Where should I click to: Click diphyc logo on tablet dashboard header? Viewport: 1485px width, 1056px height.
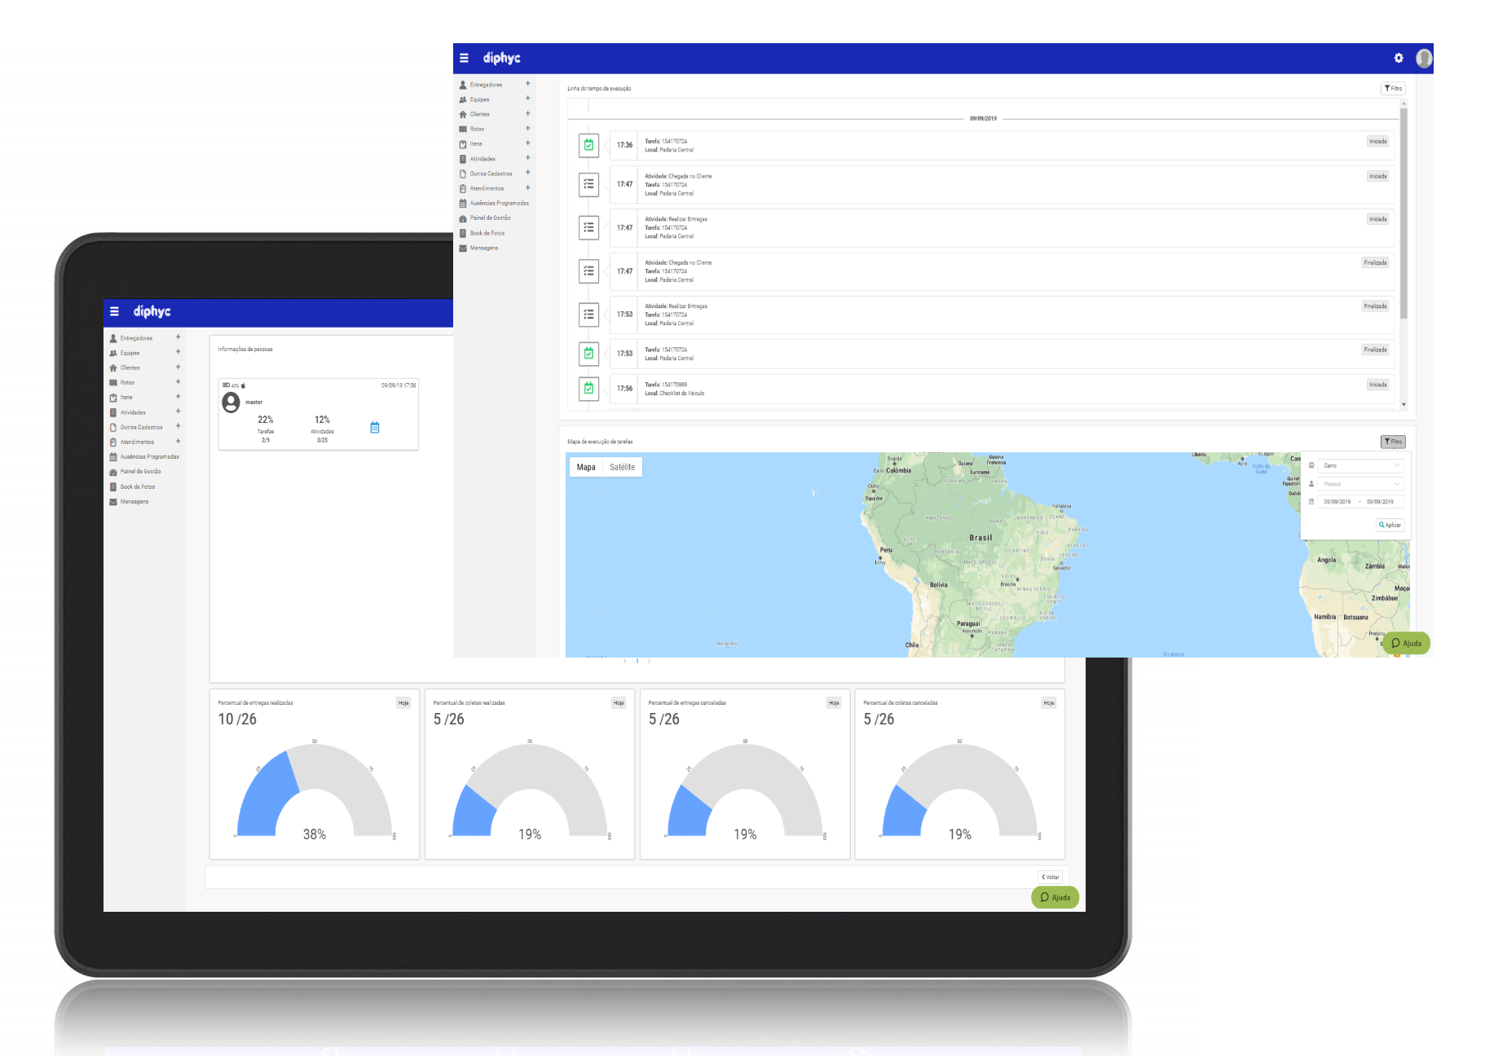(152, 311)
